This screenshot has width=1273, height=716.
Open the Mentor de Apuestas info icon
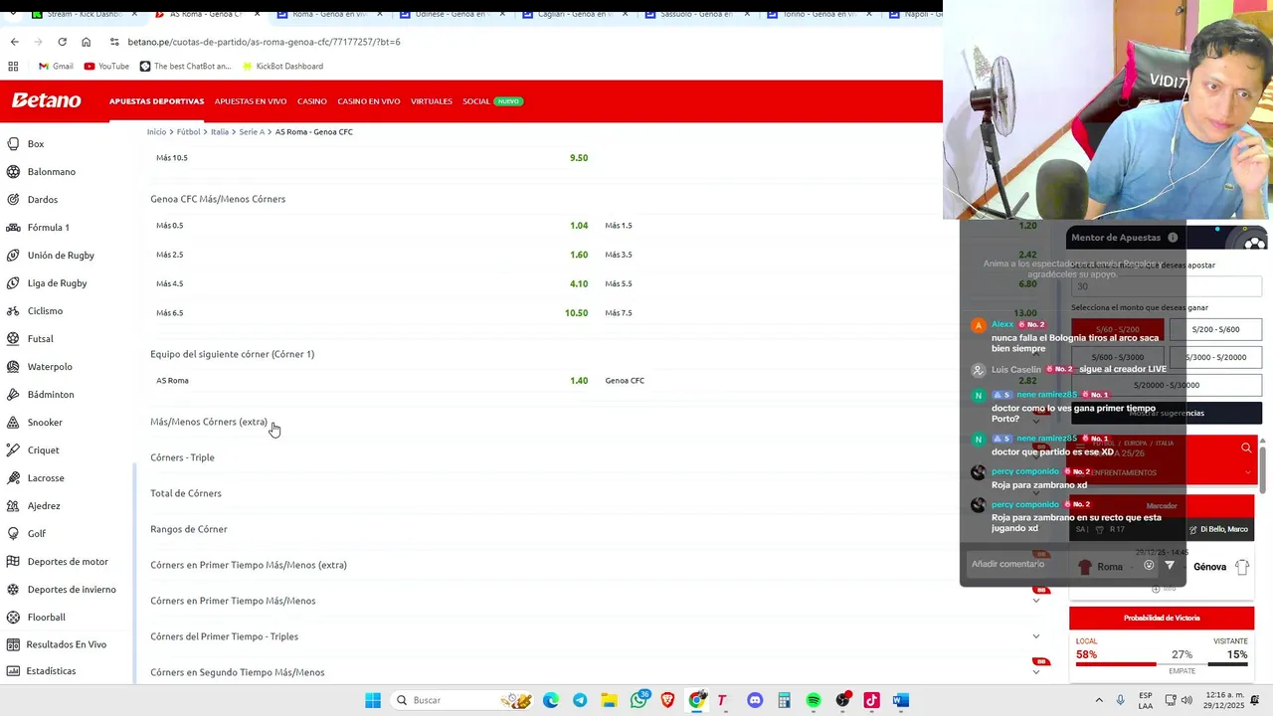tap(1173, 238)
